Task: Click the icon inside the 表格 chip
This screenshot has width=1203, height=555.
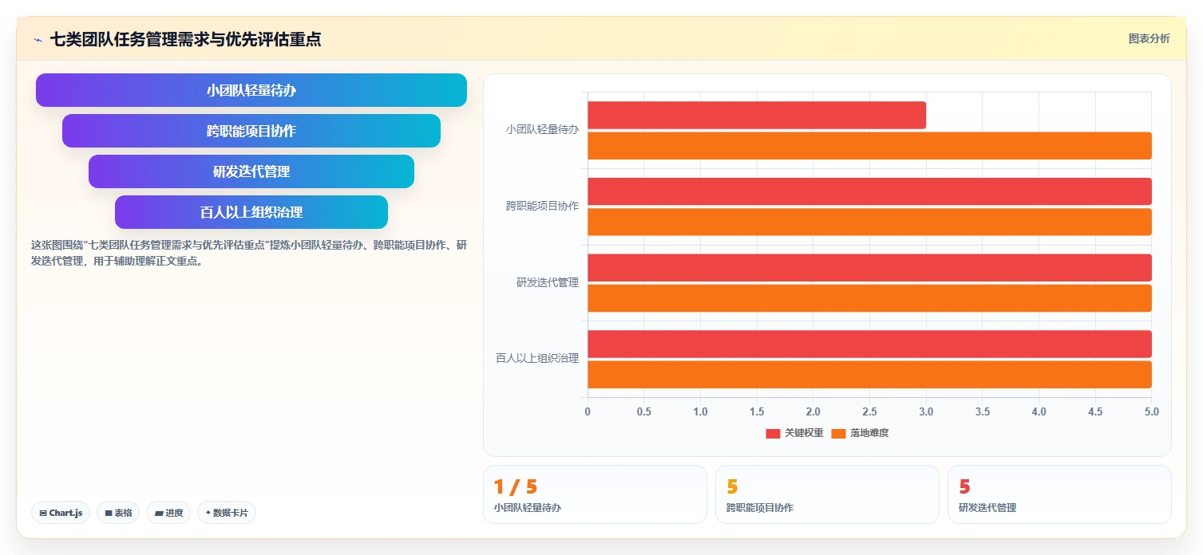Action: coord(109,513)
